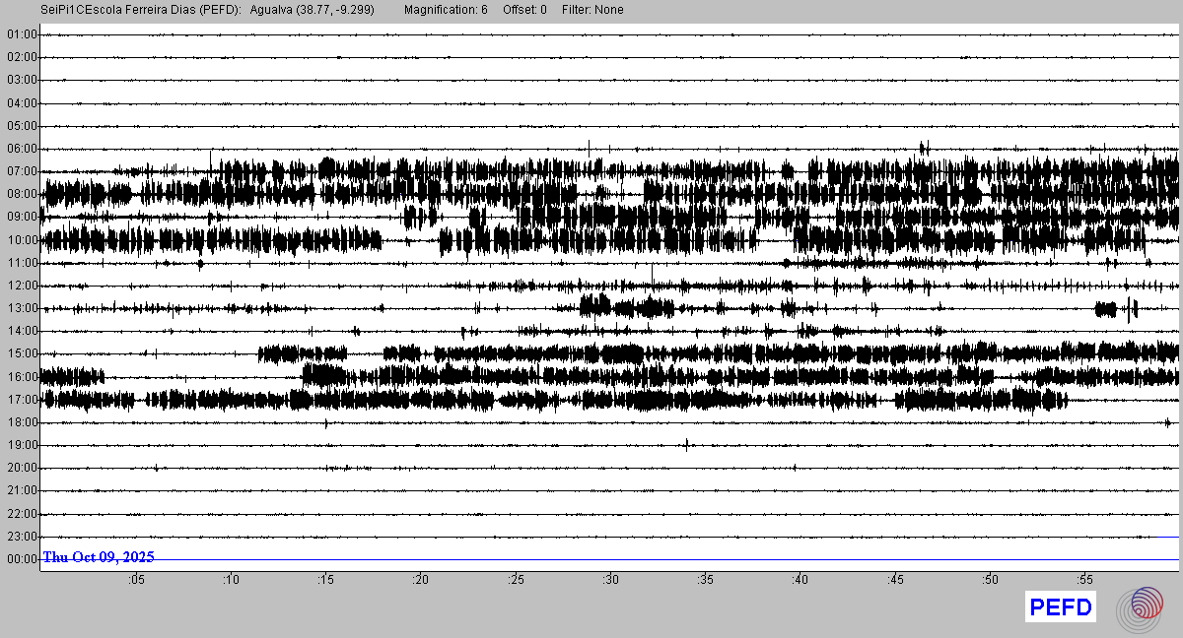Click the :55 minute axis tick
1183x638 pixels.
coord(1084,580)
